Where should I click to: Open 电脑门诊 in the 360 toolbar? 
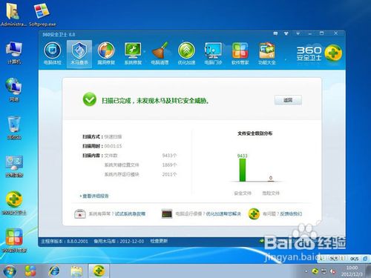point(213,53)
